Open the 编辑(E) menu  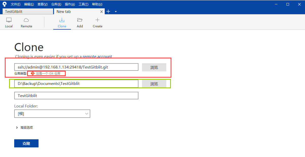(x=29, y=4)
